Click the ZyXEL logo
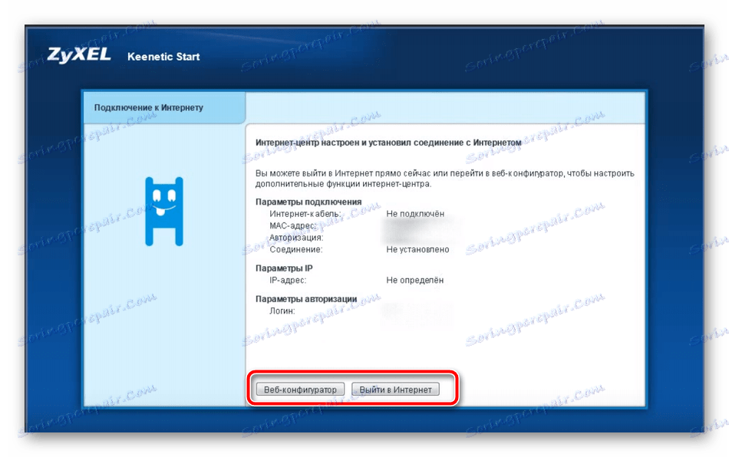 point(79,54)
